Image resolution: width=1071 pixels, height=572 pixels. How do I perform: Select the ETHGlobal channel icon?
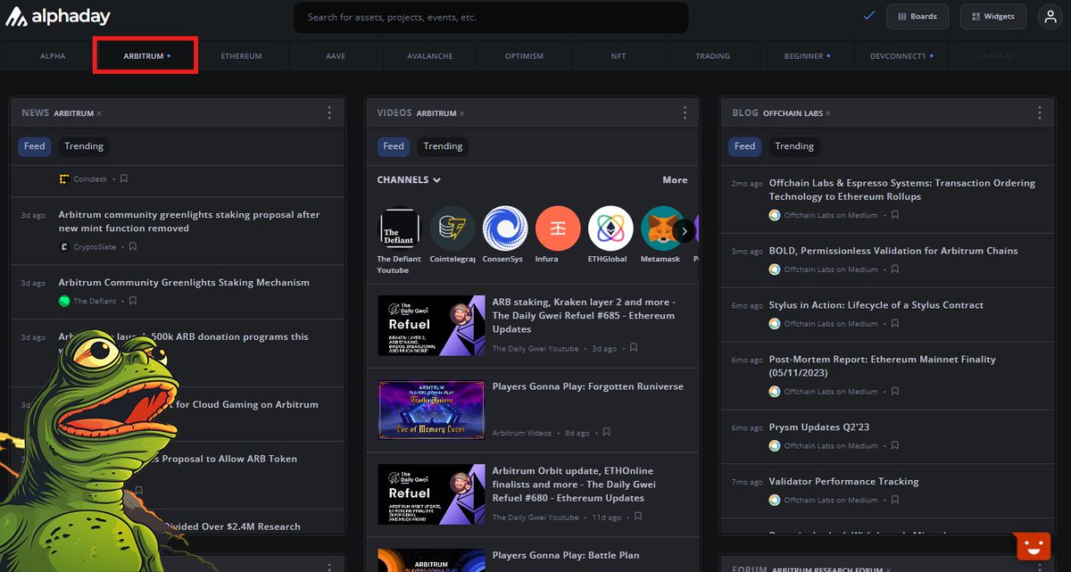click(610, 228)
